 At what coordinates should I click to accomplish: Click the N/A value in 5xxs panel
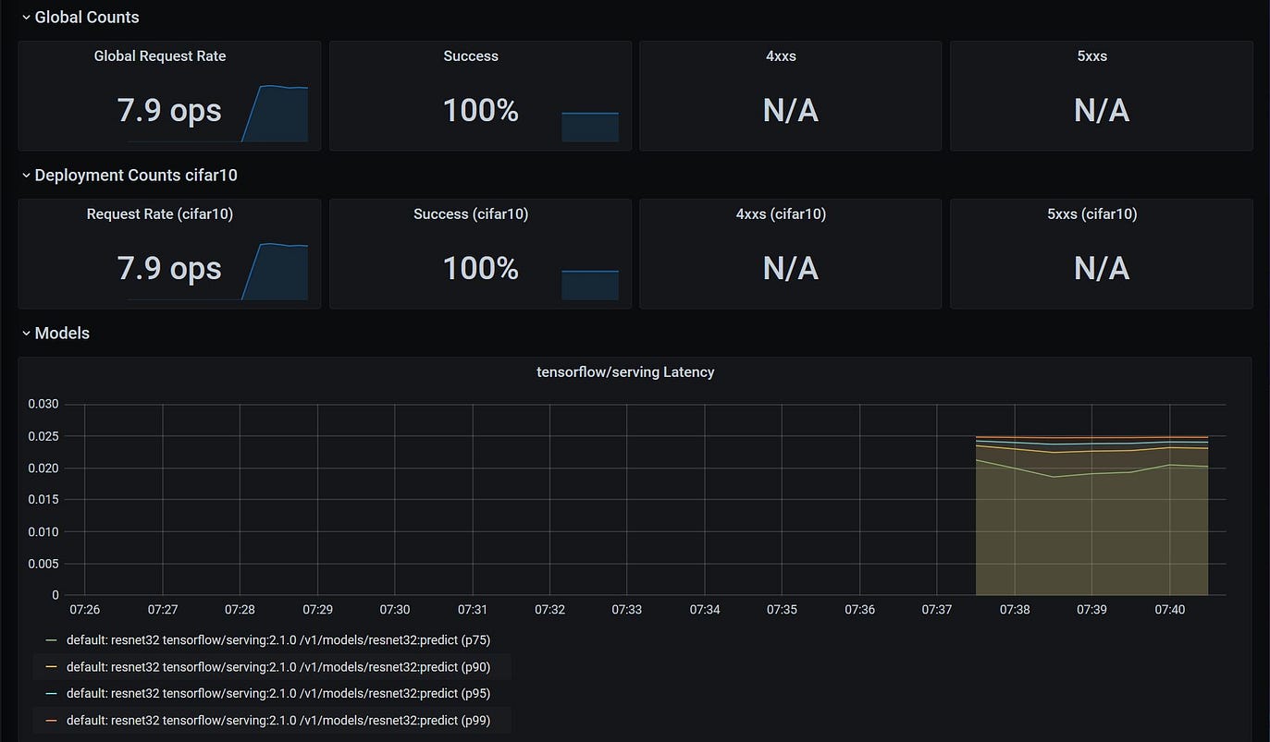click(1102, 111)
